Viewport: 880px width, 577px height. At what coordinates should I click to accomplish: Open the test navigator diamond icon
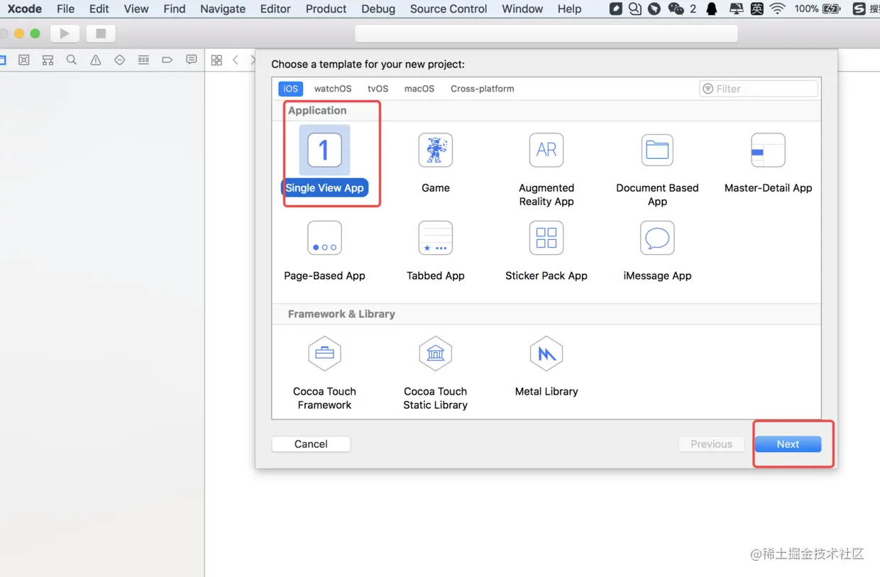119,60
